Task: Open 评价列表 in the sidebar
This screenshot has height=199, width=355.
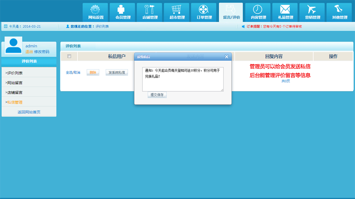Action: [14, 73]
